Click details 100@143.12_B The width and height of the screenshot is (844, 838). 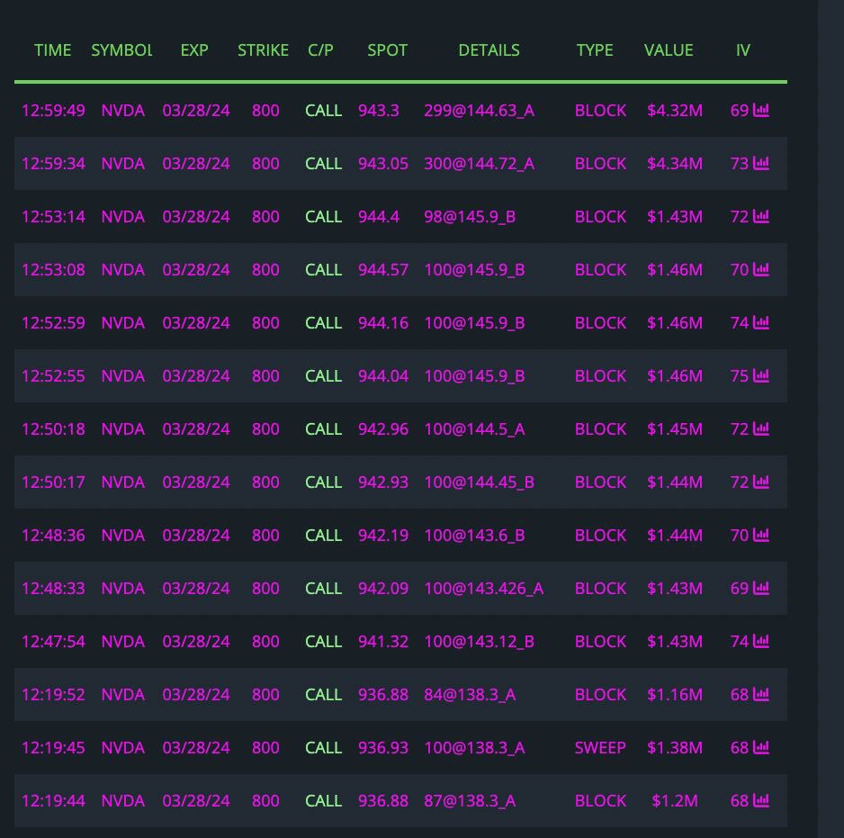click(479, 641)
